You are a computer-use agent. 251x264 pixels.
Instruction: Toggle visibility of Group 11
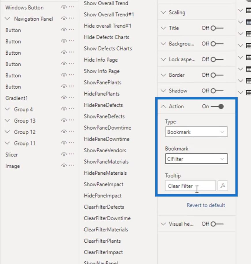[64, 143]
